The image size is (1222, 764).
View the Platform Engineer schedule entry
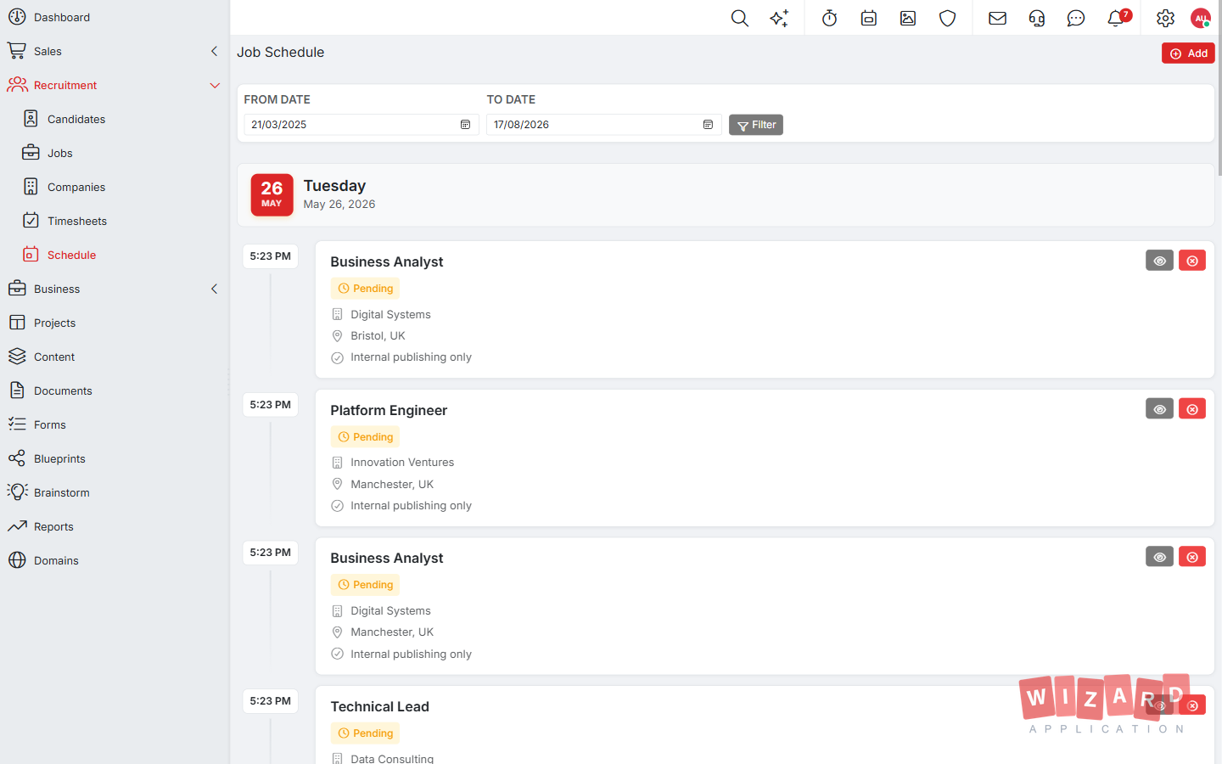click(1159, 409)
